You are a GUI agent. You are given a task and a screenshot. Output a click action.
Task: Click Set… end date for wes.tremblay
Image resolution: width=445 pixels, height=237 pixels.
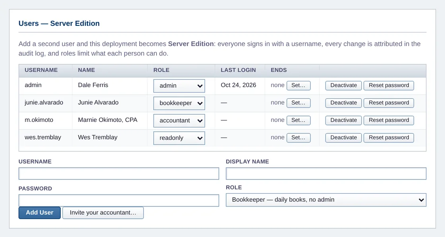tap(298, 137)
